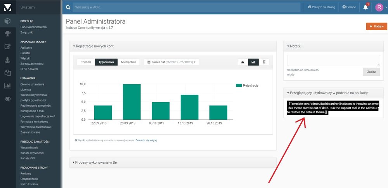Open the Zakres dat date range dropdown

[x=171, y=62]
